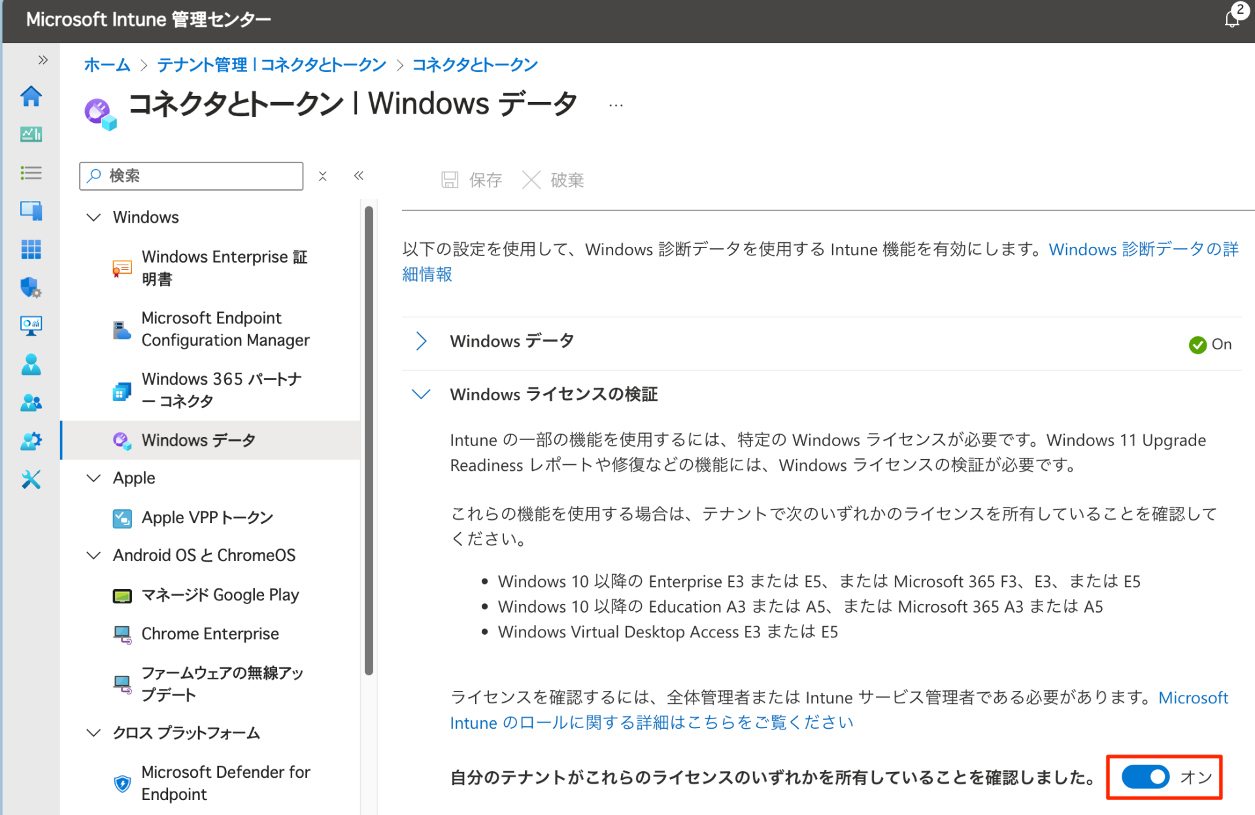Collapse the Windows ライセンスの検証 section

click(x=421, y=394)
